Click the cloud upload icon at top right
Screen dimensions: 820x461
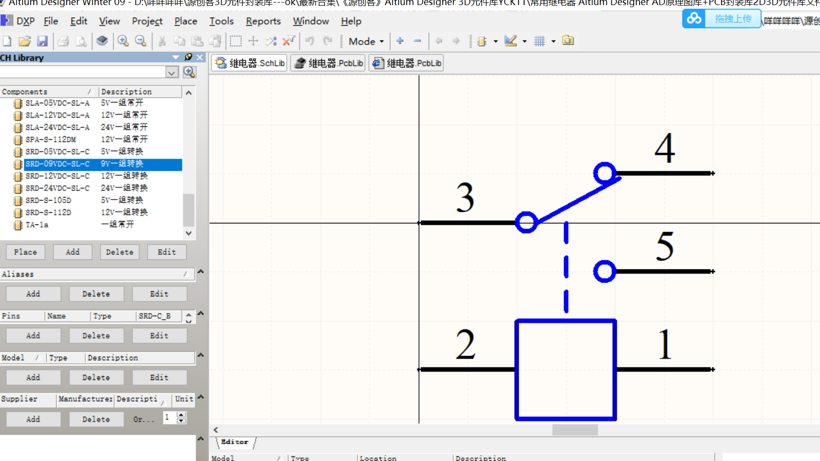click(694, 19)
